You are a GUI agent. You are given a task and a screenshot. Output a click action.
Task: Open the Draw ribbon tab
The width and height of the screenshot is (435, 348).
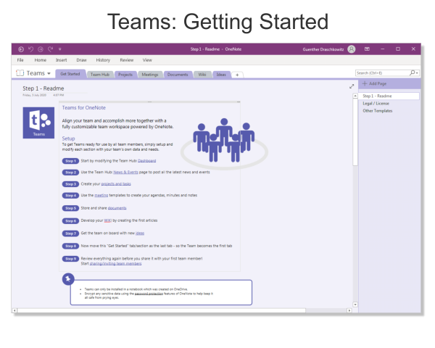[x=81, y=60]
